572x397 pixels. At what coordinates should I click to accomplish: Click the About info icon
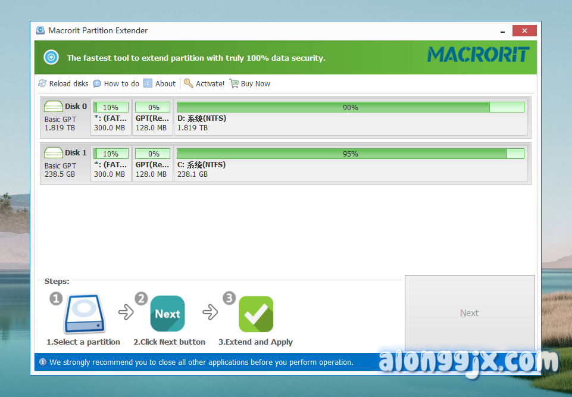(148, 83)
